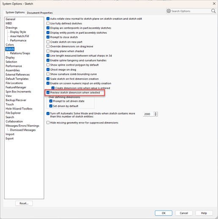
Task: Click the Cancel button
Action: pos(184,213)
